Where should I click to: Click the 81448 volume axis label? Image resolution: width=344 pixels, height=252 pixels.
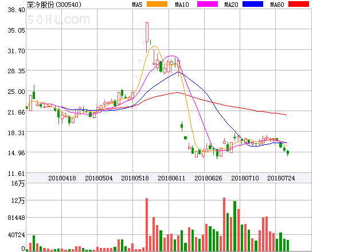16,218
